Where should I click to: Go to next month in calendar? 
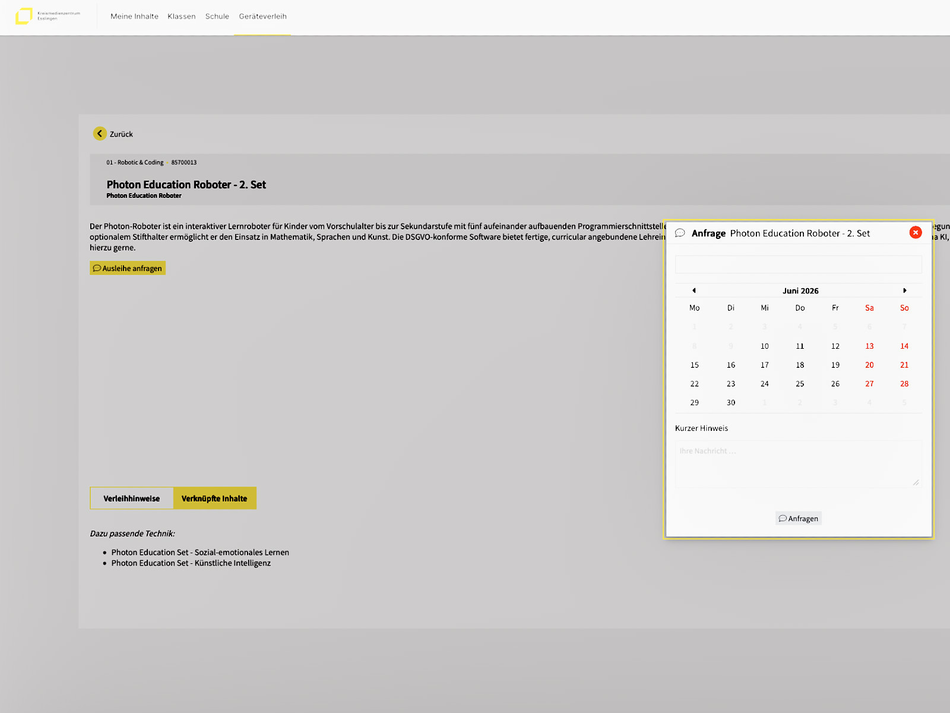pos(904,291)
